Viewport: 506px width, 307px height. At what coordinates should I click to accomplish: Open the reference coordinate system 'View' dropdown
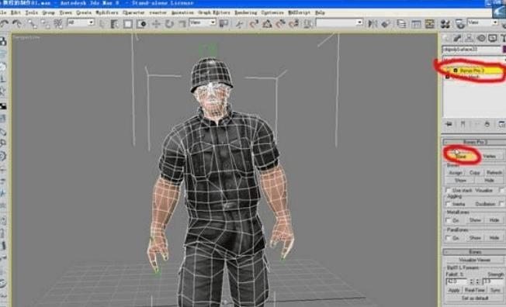tap(203, 22)
